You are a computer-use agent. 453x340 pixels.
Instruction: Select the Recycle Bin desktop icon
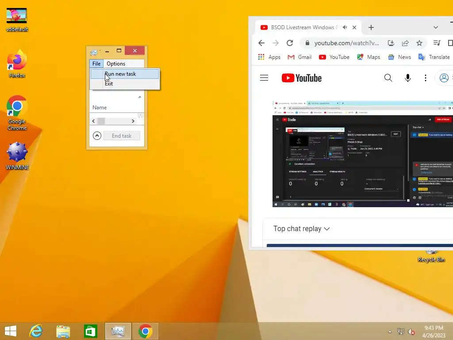[x=431, y=257]
